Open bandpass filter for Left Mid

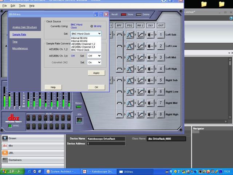click(120, 58)
